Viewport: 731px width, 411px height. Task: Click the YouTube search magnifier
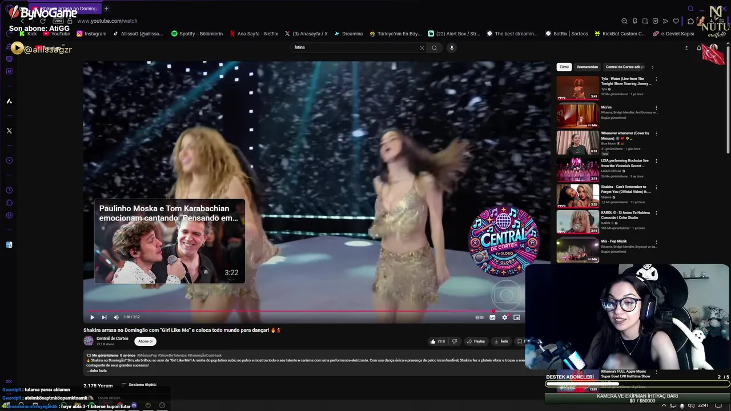[x=435, y=48]
